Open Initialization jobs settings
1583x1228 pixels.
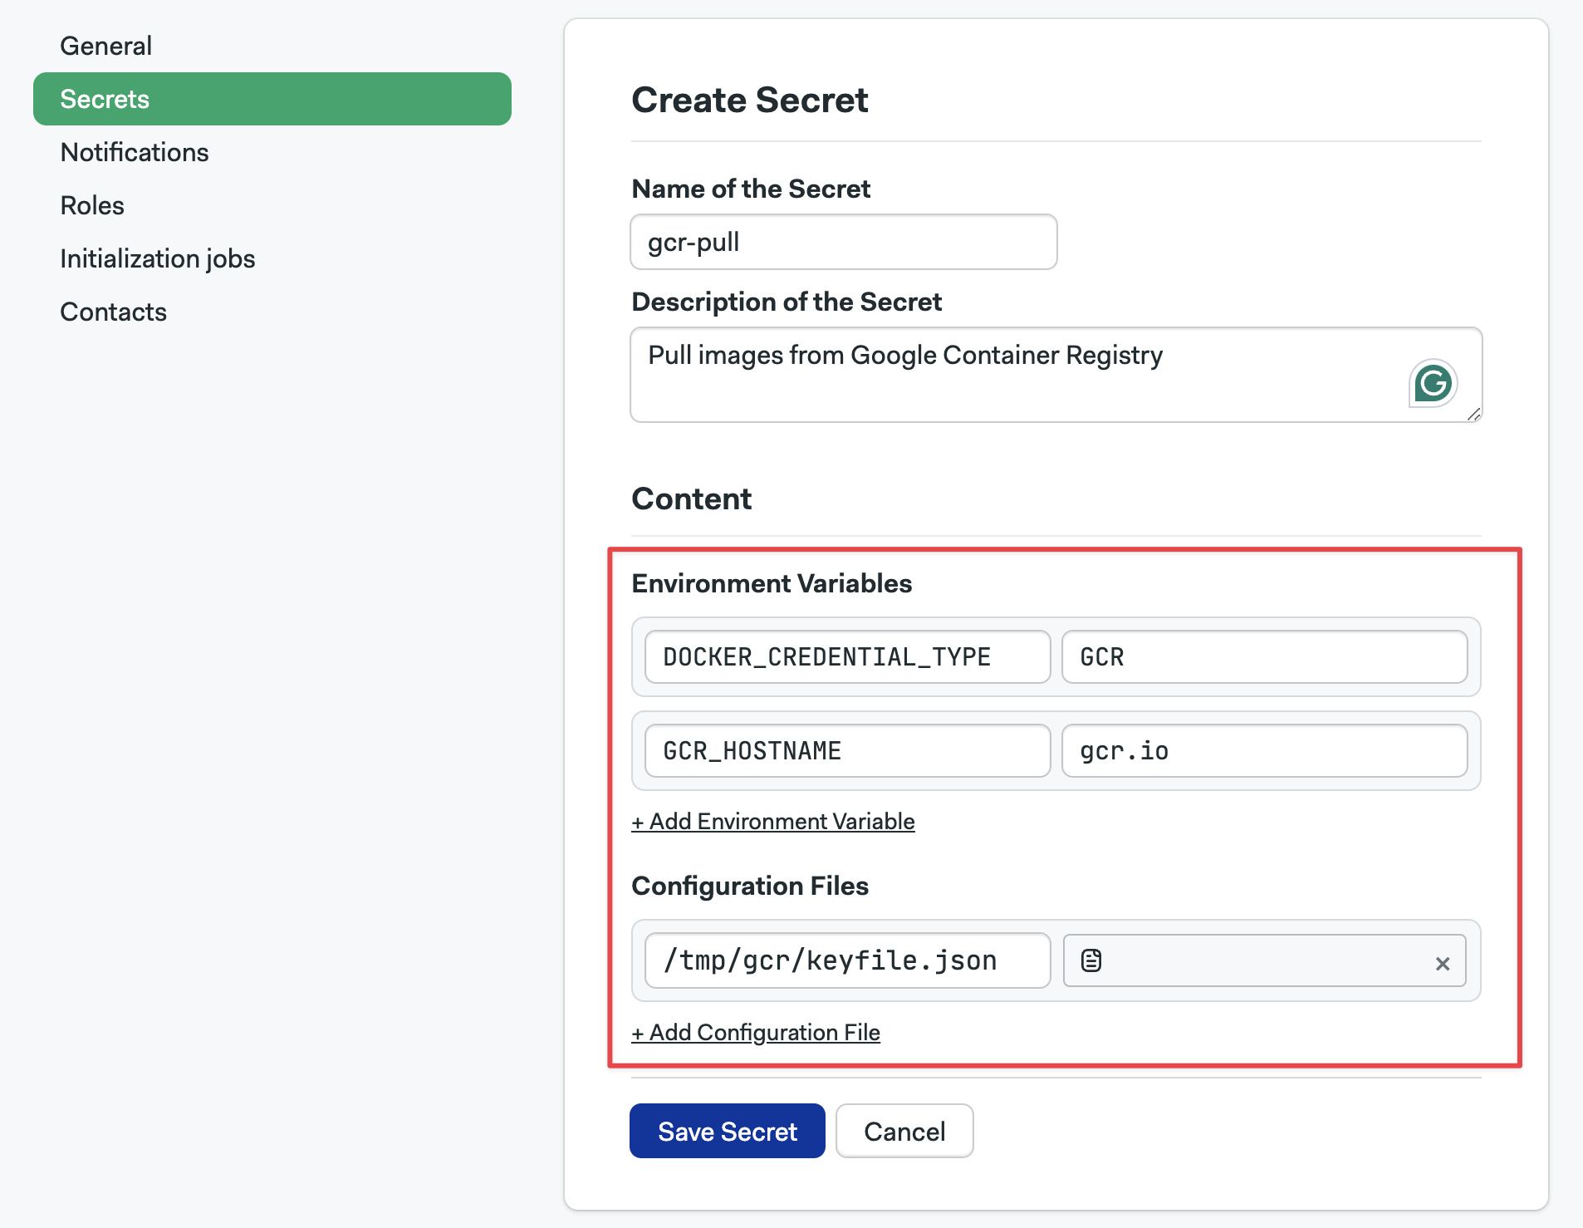pyautogui.click(x=158, y=258)
